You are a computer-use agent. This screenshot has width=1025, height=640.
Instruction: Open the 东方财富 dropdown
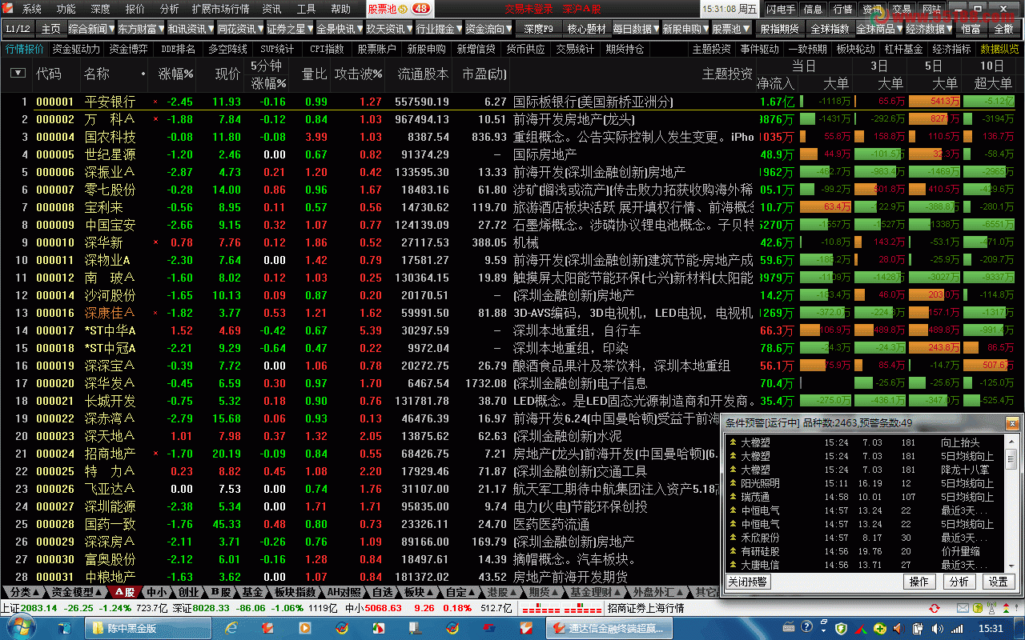click(x=141, y=29)
